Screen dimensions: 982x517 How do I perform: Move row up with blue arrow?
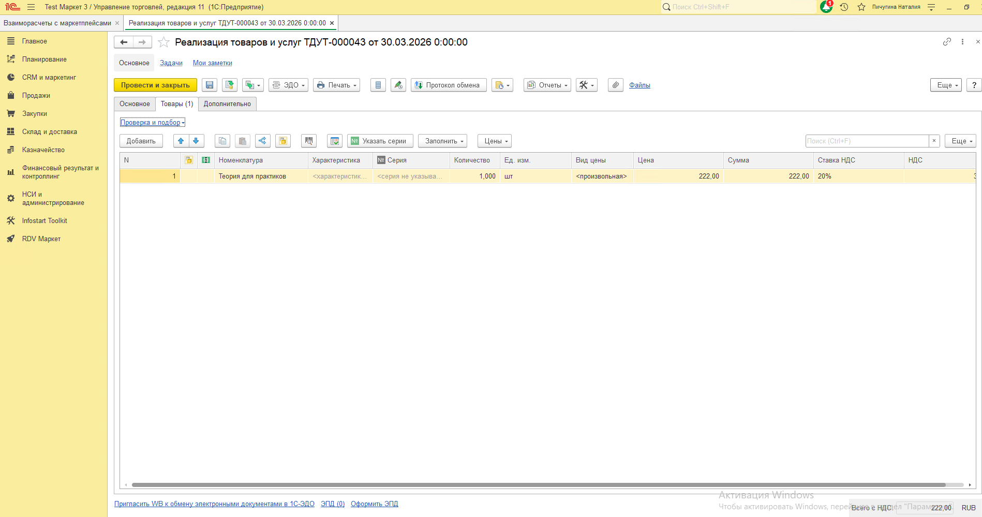[181, 141]
